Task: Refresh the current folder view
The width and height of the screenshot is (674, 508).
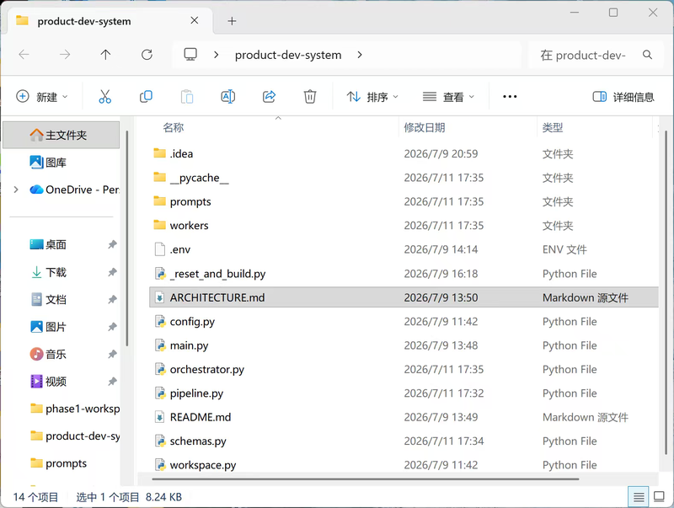Action: pos(147,55)
